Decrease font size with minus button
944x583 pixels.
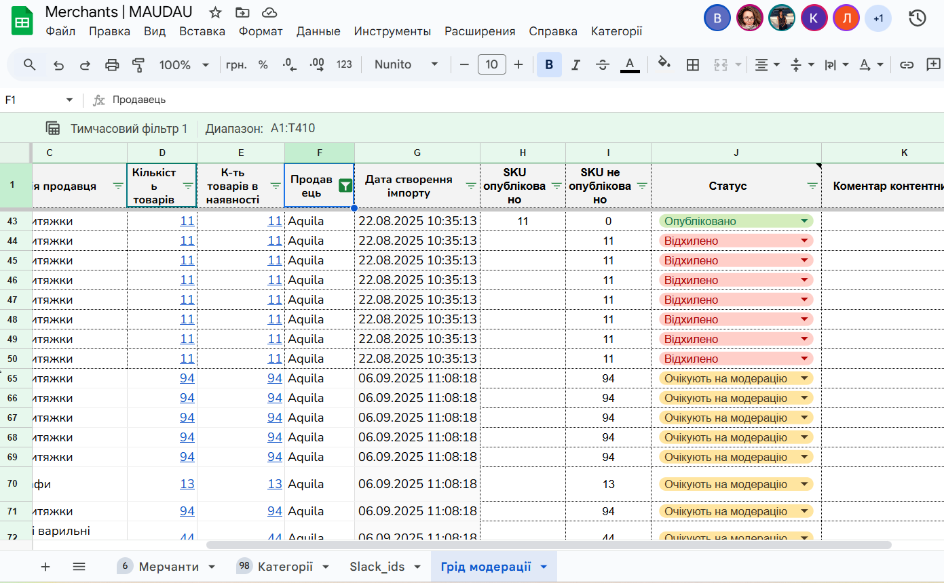click(465, 65)
